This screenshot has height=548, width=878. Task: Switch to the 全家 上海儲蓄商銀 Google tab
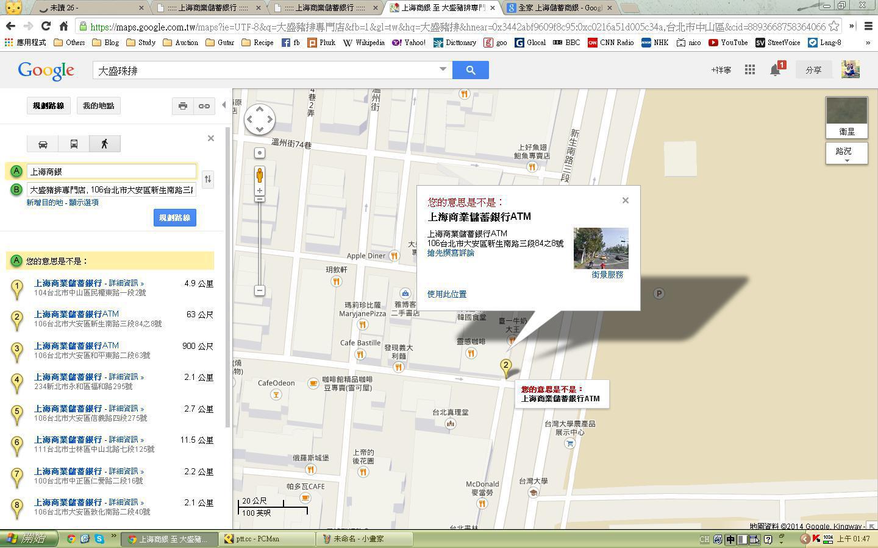coord(558,8)
